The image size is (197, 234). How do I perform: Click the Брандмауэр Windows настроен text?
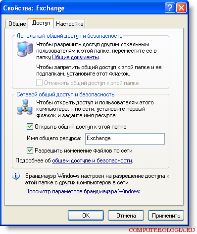[x=98, y=179]
